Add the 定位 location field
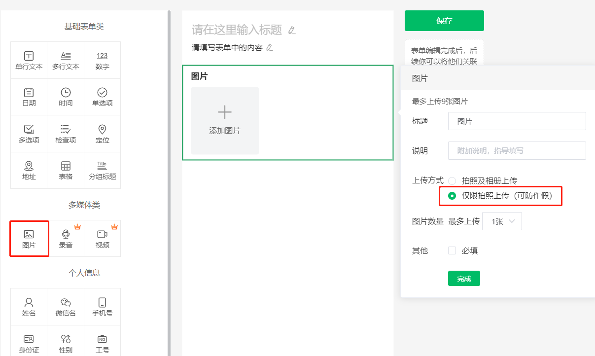595x356 pixels. 102,134
